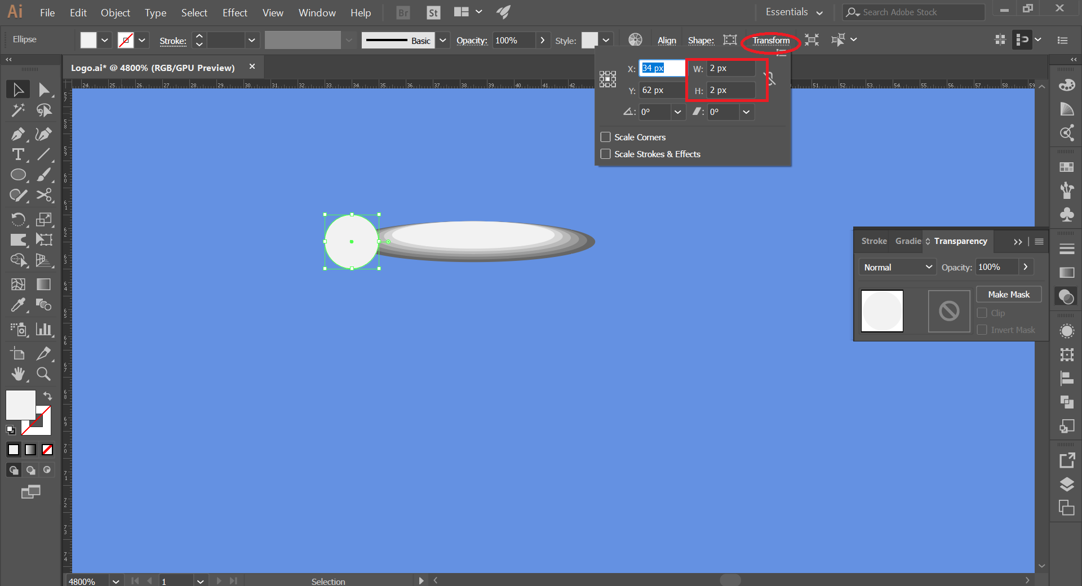Image resolution: width=1082 pixels, height=586 pixels.
Task: Click the Make Mask button
Action: point(1008,294)
